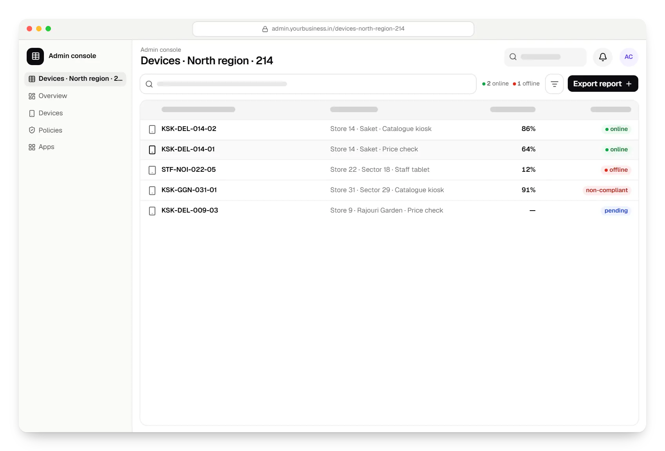Click 'Store 22 · Sector 18 · Staff tablet'
Viewport: 665px width, 451px height.
pyautogui.click(x=380, y=170)
